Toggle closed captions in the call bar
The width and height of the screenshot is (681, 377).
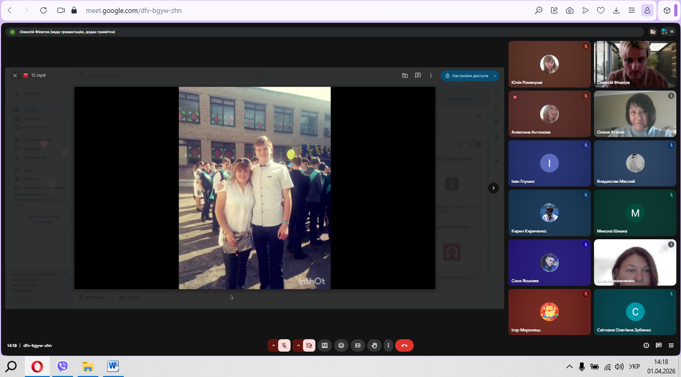tap(357, 345)
